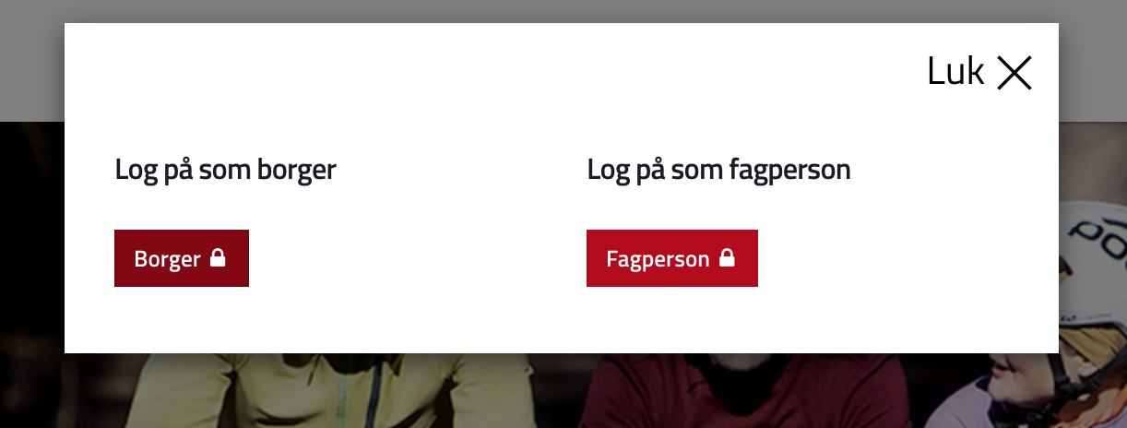Select the 'Log på som borger' heading

click(x=225, y=171)
